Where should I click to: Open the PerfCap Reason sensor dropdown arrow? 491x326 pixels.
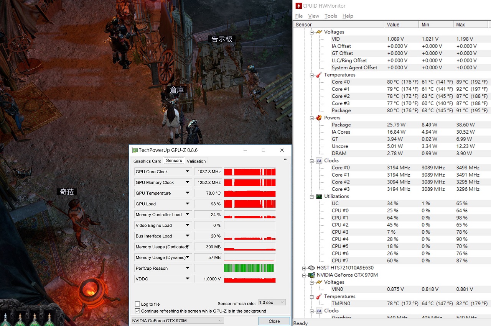(x=188, y=268)
